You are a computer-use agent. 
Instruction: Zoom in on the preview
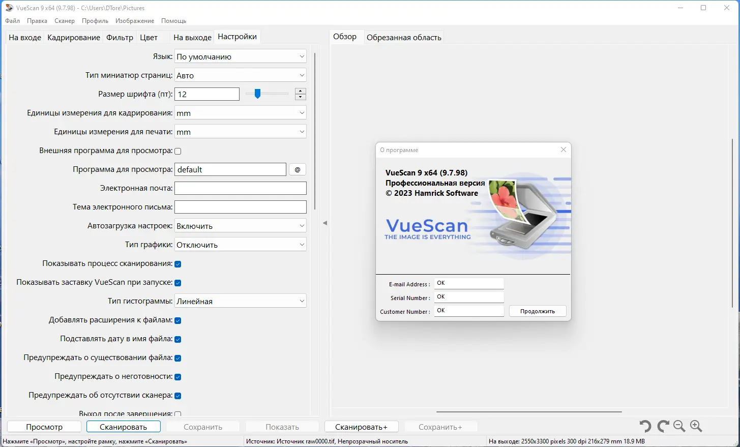click(696, 426)
